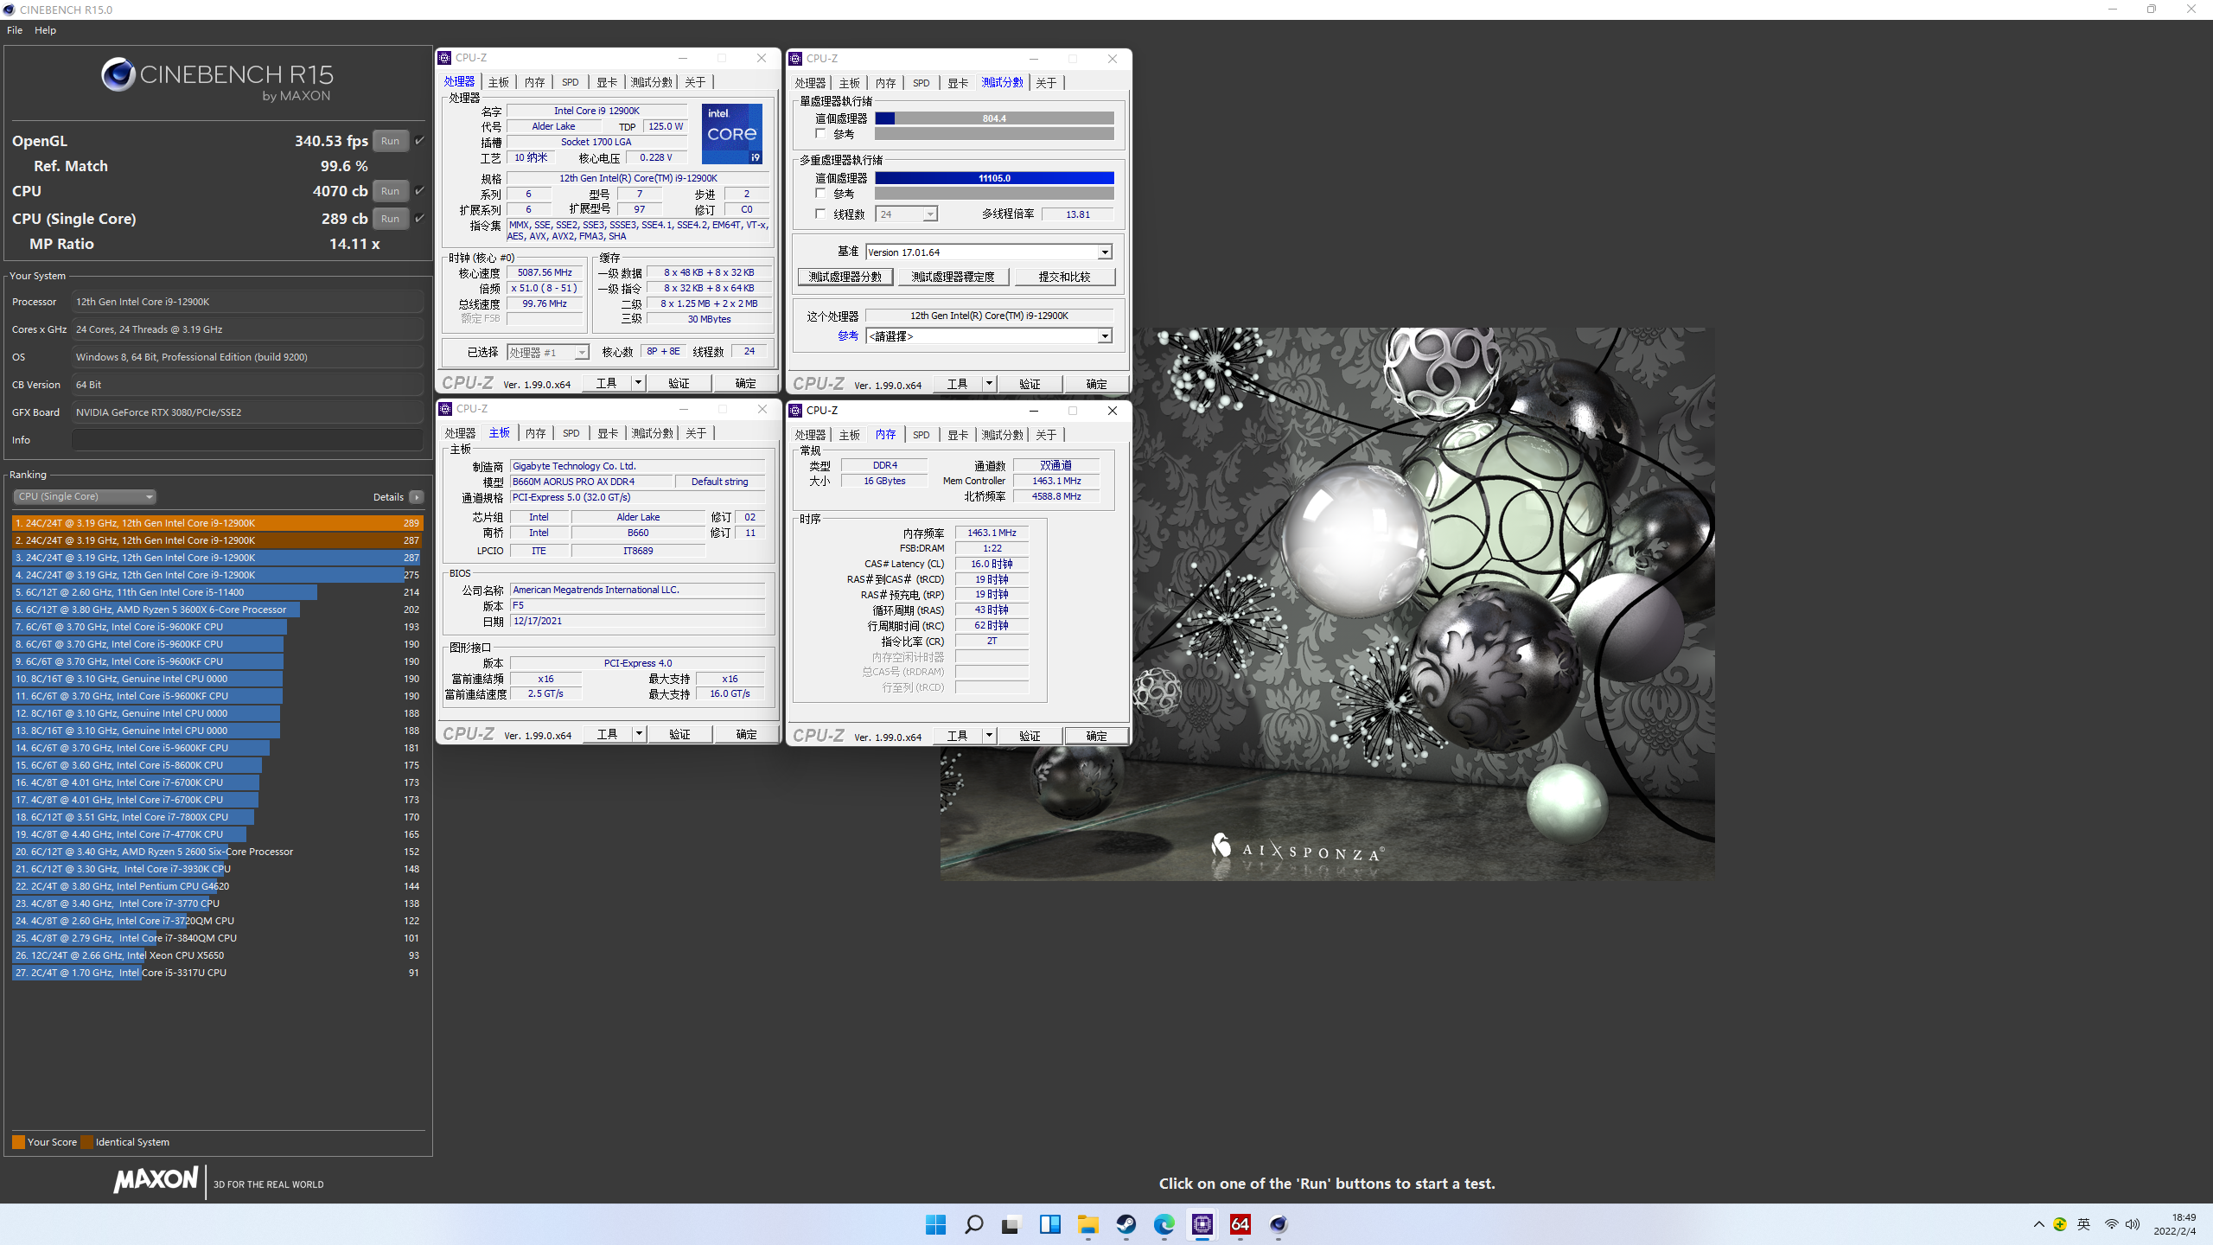Click the Steam icon in taskbar
2213x1245 pixels.
tap(1126, 1224)
